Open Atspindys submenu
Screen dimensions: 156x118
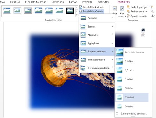(x=97, y=35)
